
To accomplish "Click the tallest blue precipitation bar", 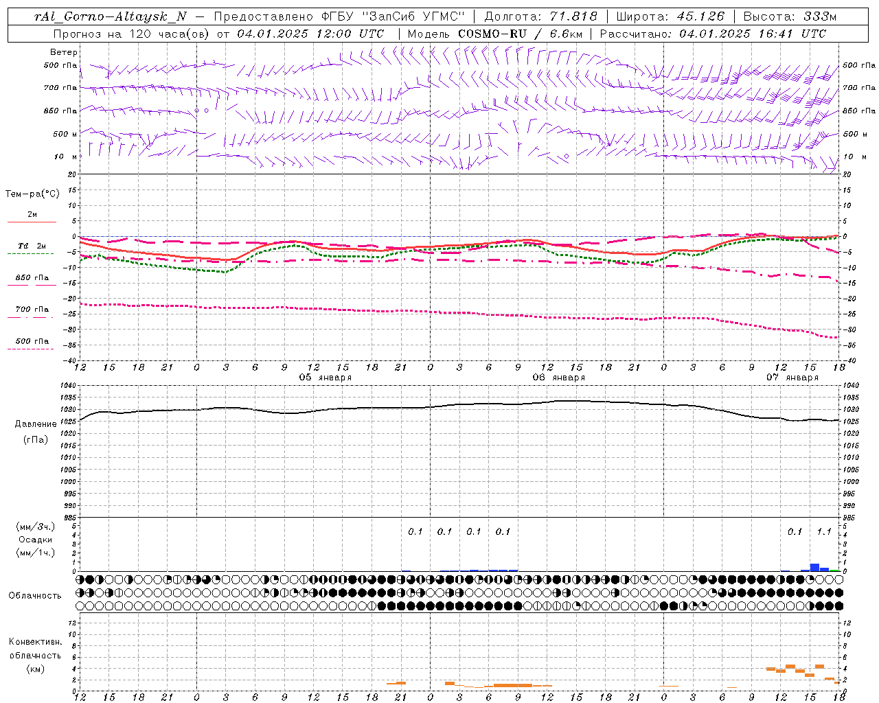I will click(814, 567).
